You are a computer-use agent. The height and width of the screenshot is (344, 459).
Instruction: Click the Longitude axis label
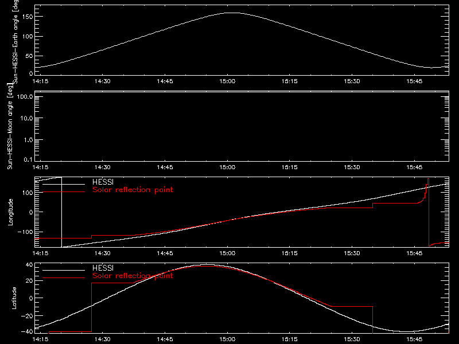click(10, 212)
